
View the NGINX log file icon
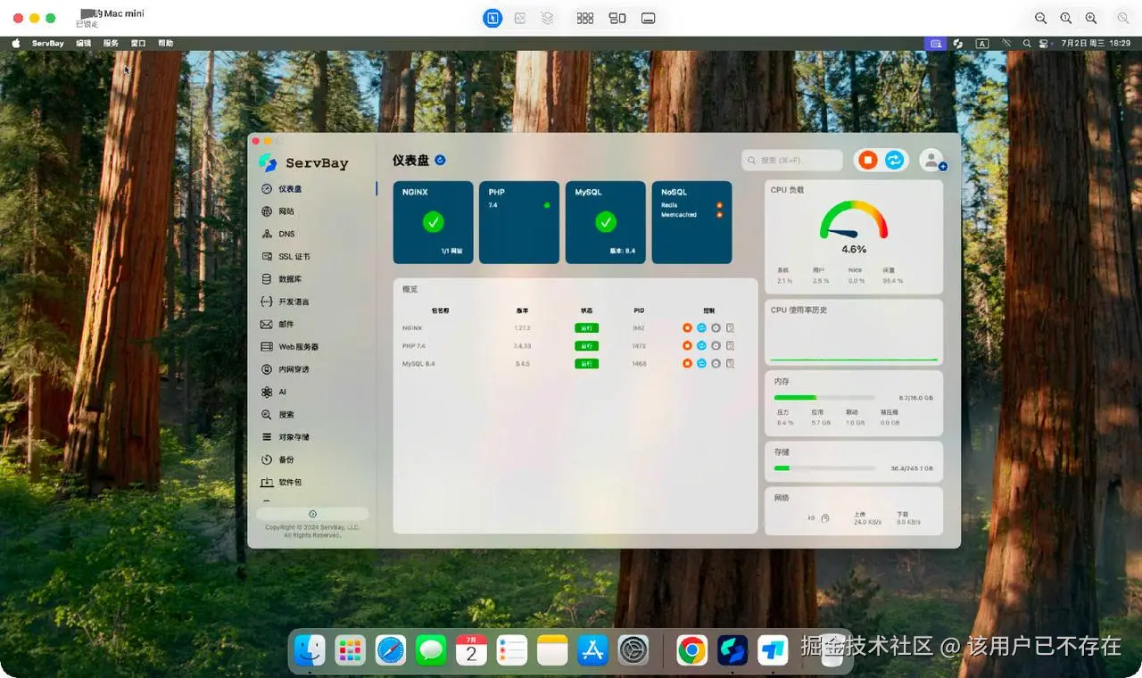click(730, 328)
